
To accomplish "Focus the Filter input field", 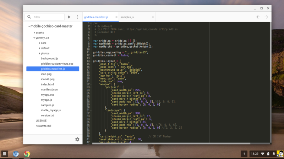I will 45,17.
